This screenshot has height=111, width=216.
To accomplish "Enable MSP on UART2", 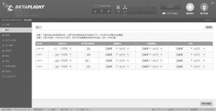I will click(56, 61).
